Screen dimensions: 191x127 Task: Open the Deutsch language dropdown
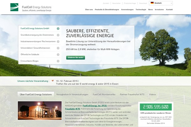coord(161,3)
